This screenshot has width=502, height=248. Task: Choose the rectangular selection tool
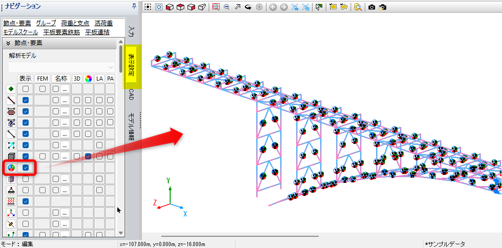[x=333, y=7]
